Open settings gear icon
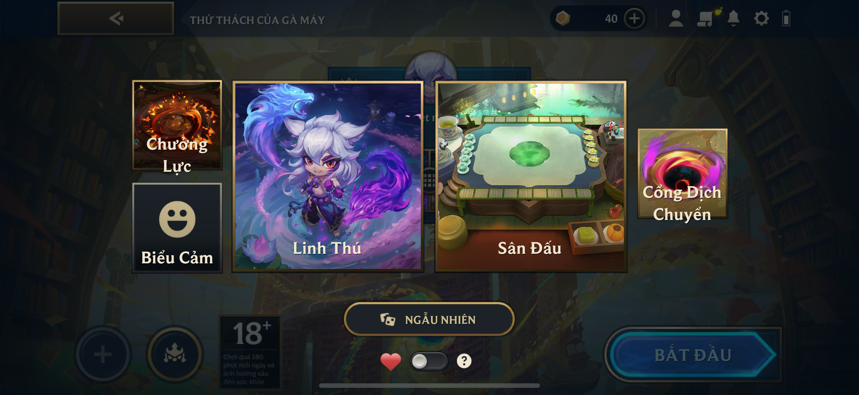This screenshot has width=859, height=395. pyautogui.click(x=761, y=18)
